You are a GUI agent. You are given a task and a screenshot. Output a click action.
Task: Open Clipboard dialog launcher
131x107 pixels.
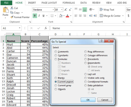coord(30,22)
